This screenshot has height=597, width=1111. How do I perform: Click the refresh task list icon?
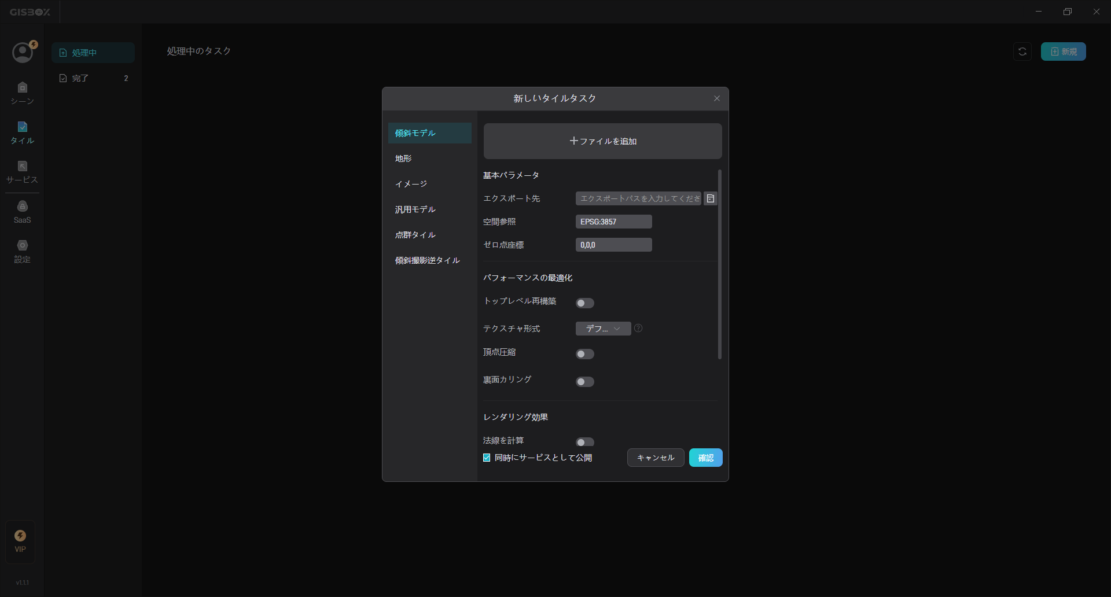point(1022,51)
